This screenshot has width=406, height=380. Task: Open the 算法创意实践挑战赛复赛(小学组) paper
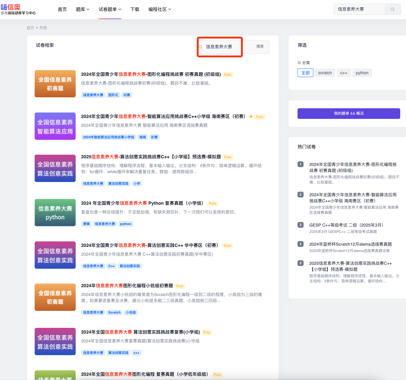pos(141,332)
